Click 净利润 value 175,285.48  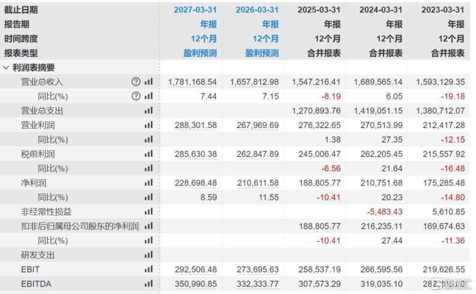[x=444, y=183]
